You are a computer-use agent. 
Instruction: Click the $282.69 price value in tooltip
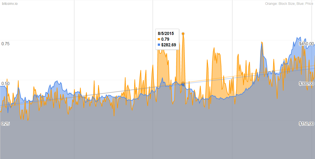click(169, 45)
